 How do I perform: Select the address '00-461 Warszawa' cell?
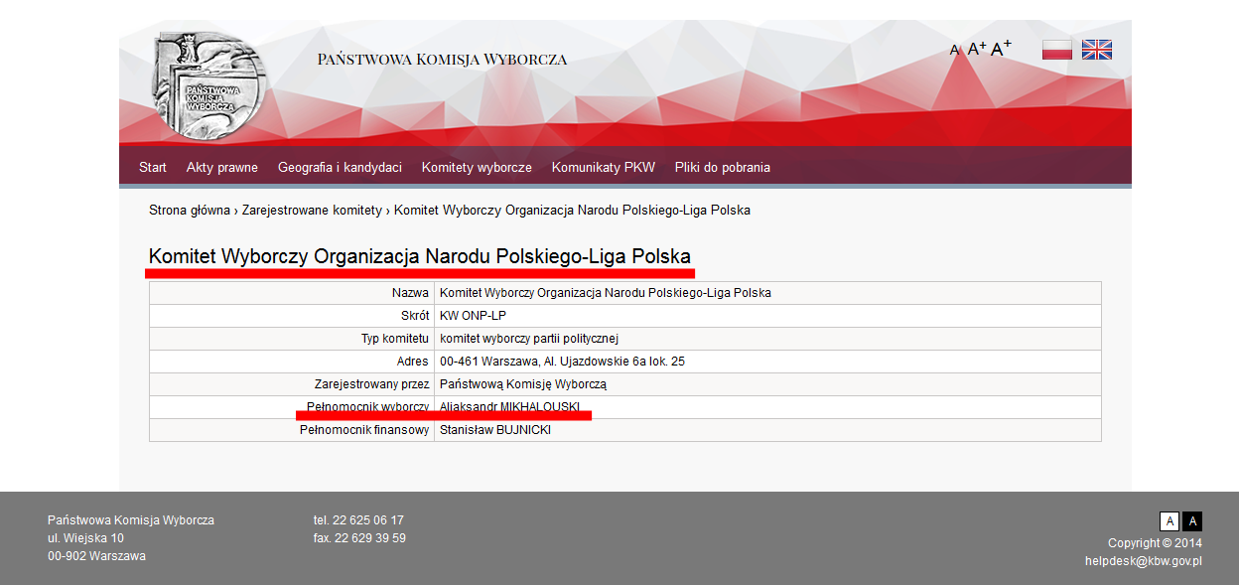pos(767,362)
